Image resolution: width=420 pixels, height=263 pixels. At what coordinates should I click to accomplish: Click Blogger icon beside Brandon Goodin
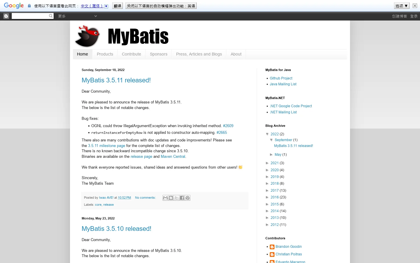pyautogui.click(x=272, y=247)
